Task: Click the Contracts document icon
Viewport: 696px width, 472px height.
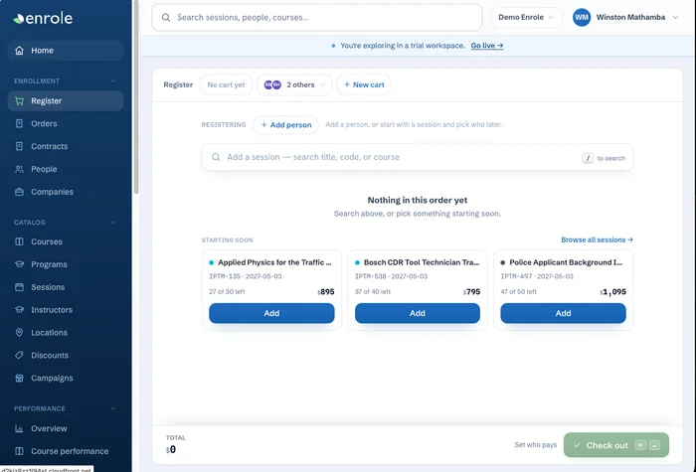Action: 19,146
